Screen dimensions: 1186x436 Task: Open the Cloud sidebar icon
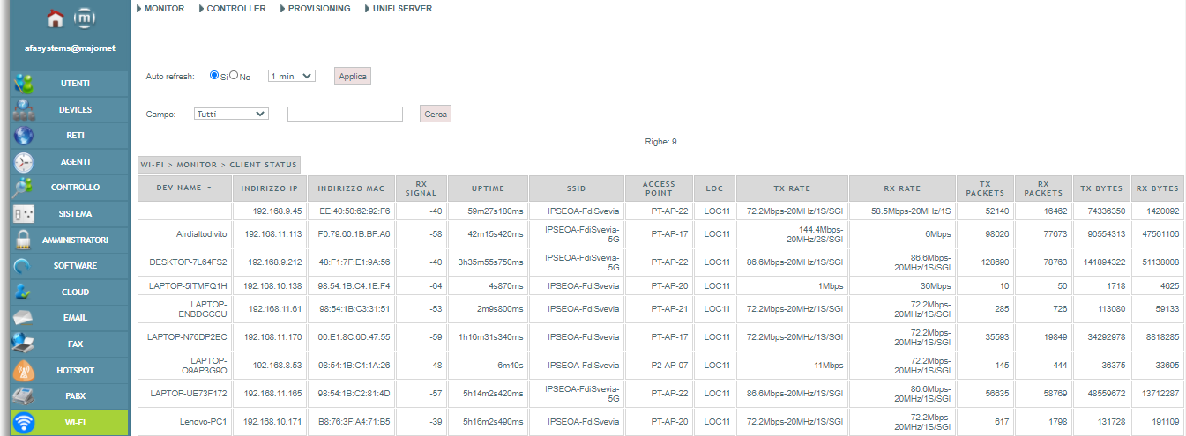pos(24,292)
